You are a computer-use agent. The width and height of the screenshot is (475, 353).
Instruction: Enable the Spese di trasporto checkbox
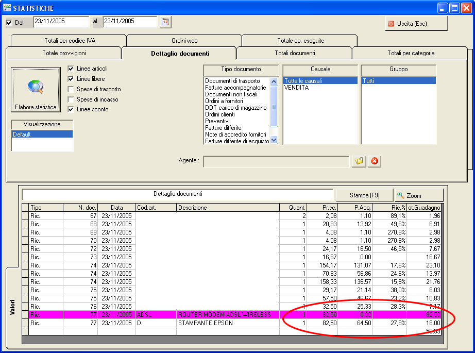point(71,89)
